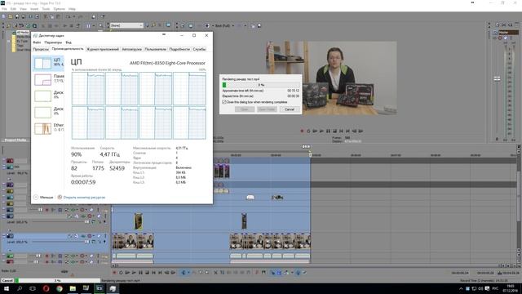Viewport: 522px width, 294px height.
Task: Open the Производительность tab
Action: (68, 49)
